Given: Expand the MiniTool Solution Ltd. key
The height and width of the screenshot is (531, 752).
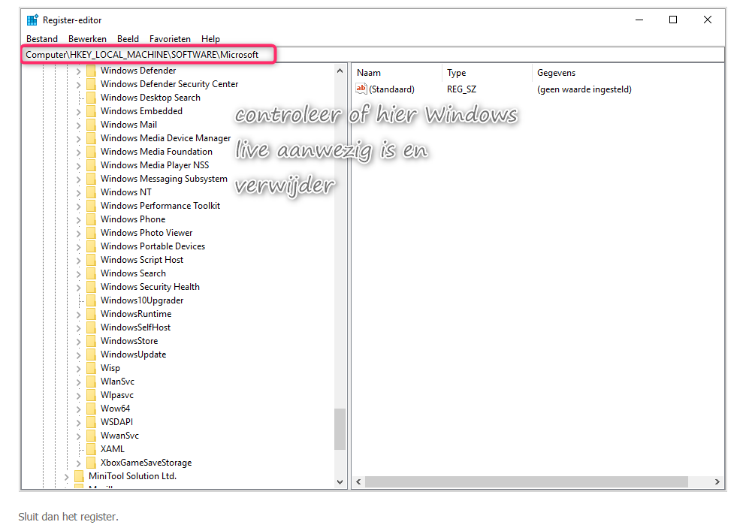Looking at the screenshot, I should click(x=67, y=477).
